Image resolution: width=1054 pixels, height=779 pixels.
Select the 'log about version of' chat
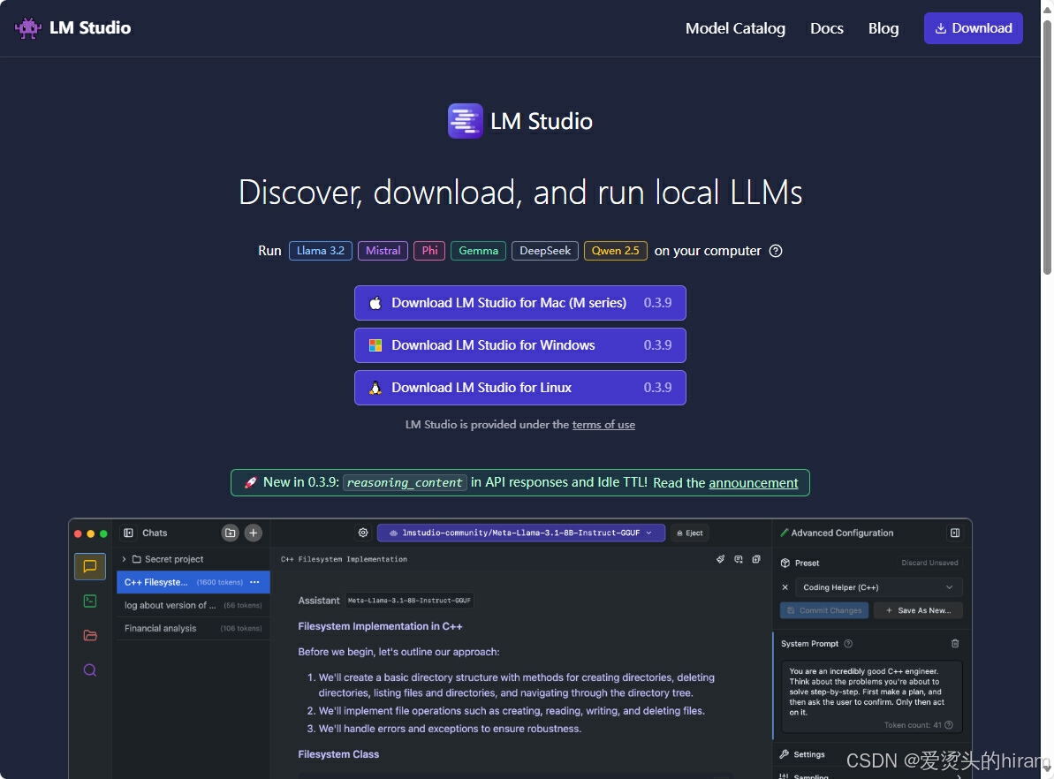click(193, 606)
